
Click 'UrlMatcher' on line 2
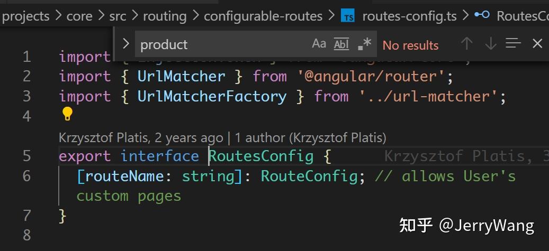tap(182, 76)
